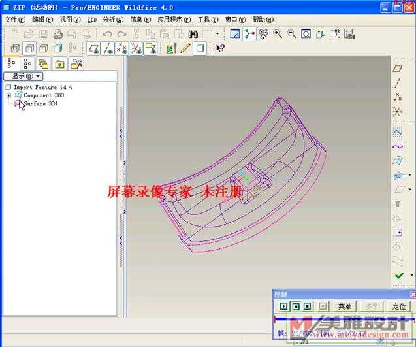Open the 视图(V) menu

click(70, 20)
